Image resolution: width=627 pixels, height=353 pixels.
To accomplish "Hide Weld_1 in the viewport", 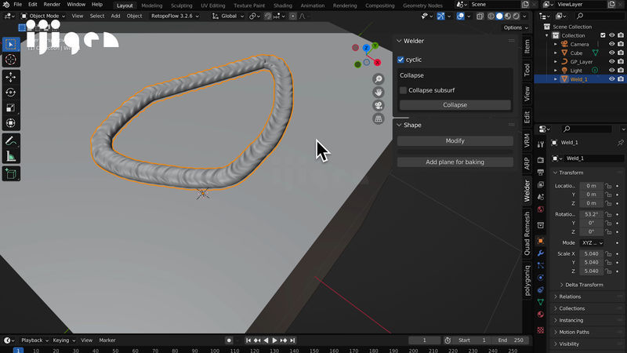I will [x=612, y=79].
